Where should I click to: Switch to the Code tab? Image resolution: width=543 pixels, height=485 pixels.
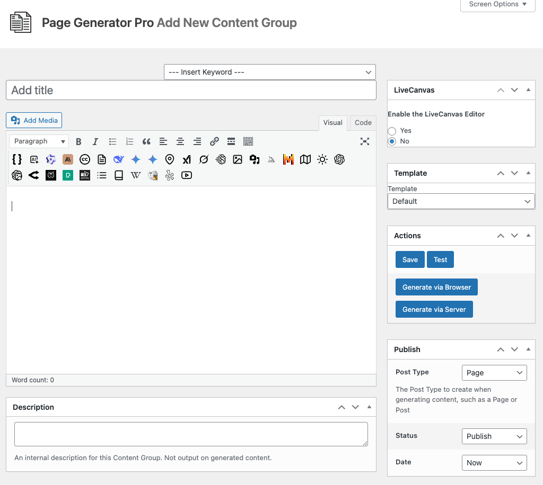pyautogui.click(x=363, y=122)
